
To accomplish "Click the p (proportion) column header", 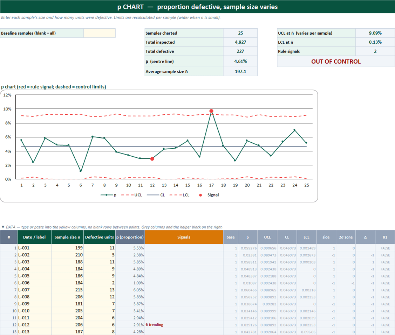I will coord(130,237).
